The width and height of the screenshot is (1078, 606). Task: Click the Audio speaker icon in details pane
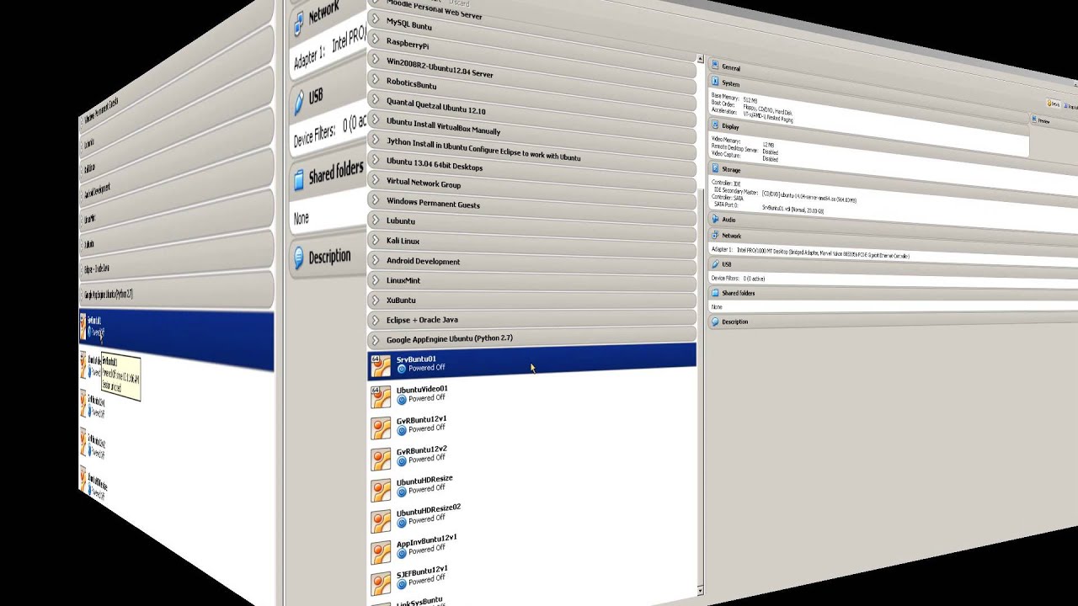715,219
